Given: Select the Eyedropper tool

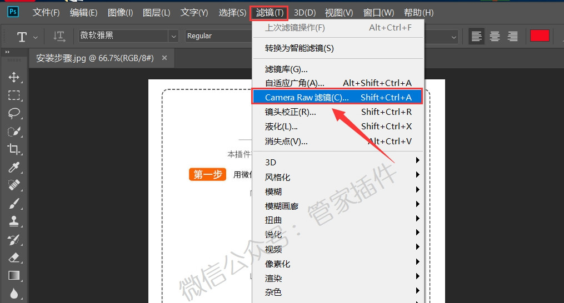Looking at the screenshot, I should (x=14, y=167).
